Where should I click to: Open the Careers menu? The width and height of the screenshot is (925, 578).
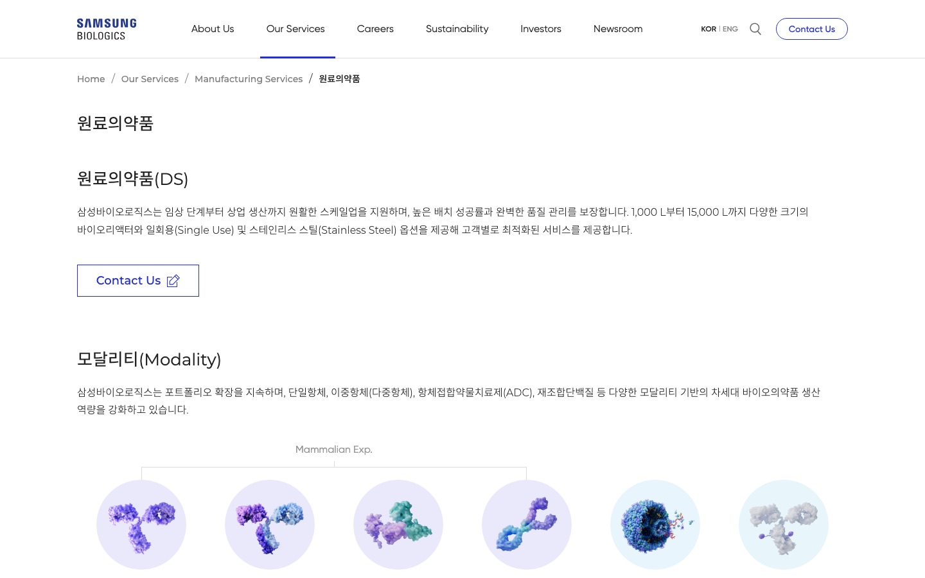click(x=375, y=29)
